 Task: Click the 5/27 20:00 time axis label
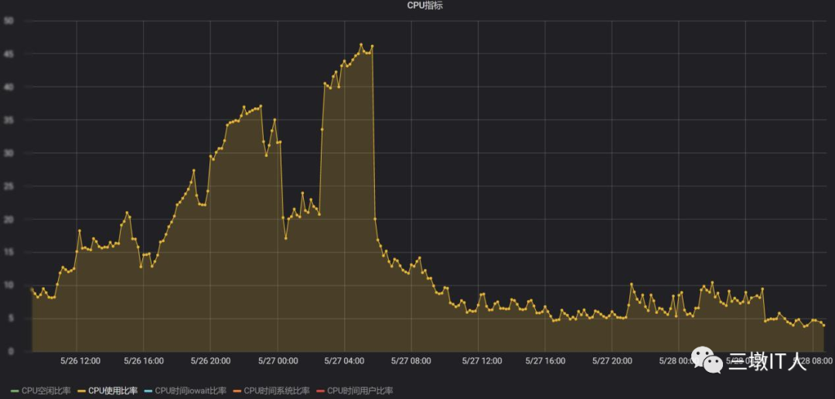612,360
